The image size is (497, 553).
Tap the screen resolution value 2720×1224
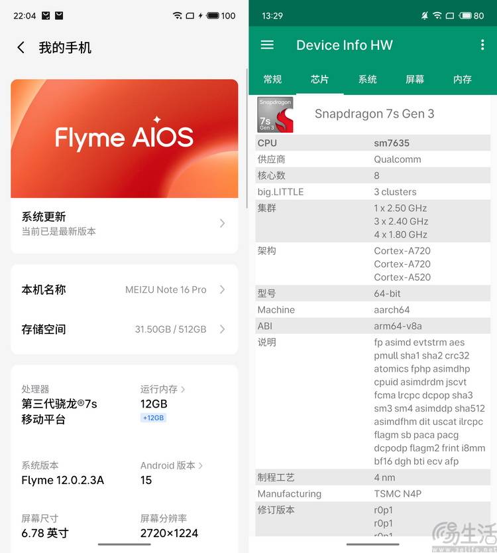pos(169,533)
